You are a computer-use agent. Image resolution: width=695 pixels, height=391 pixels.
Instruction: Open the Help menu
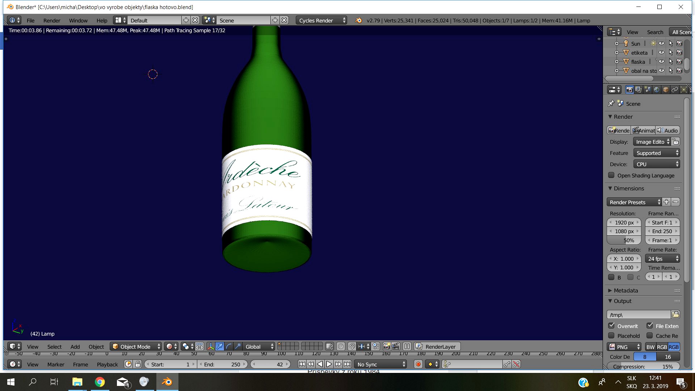click(x=102, y=21)
